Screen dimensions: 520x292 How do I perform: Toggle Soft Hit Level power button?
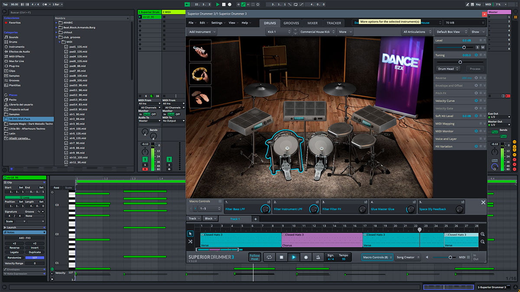coord(476,116)
